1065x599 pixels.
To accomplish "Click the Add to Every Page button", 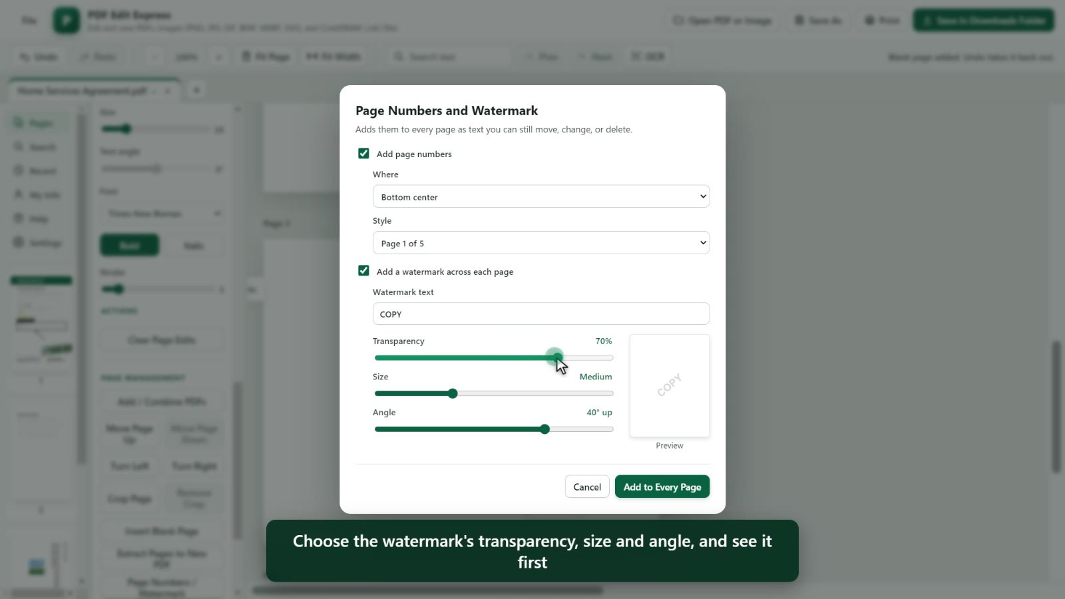I will (662, 487).
